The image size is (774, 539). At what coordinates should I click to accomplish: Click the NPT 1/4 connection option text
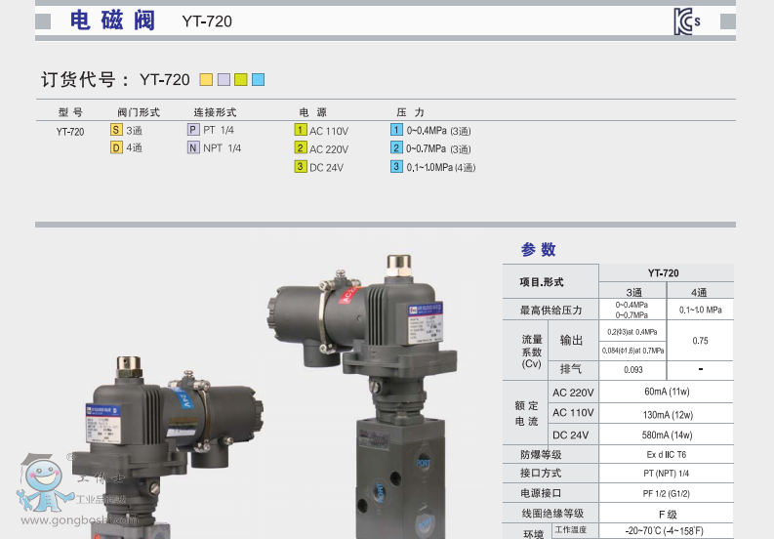(x=223, y=148)
